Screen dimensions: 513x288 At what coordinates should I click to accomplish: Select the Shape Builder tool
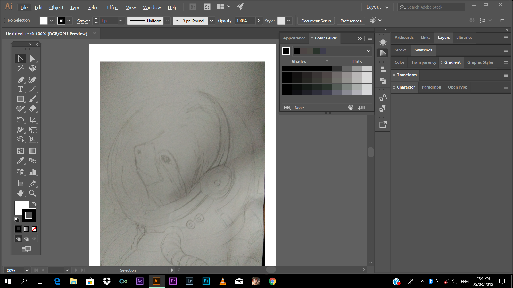pos(20,139)
